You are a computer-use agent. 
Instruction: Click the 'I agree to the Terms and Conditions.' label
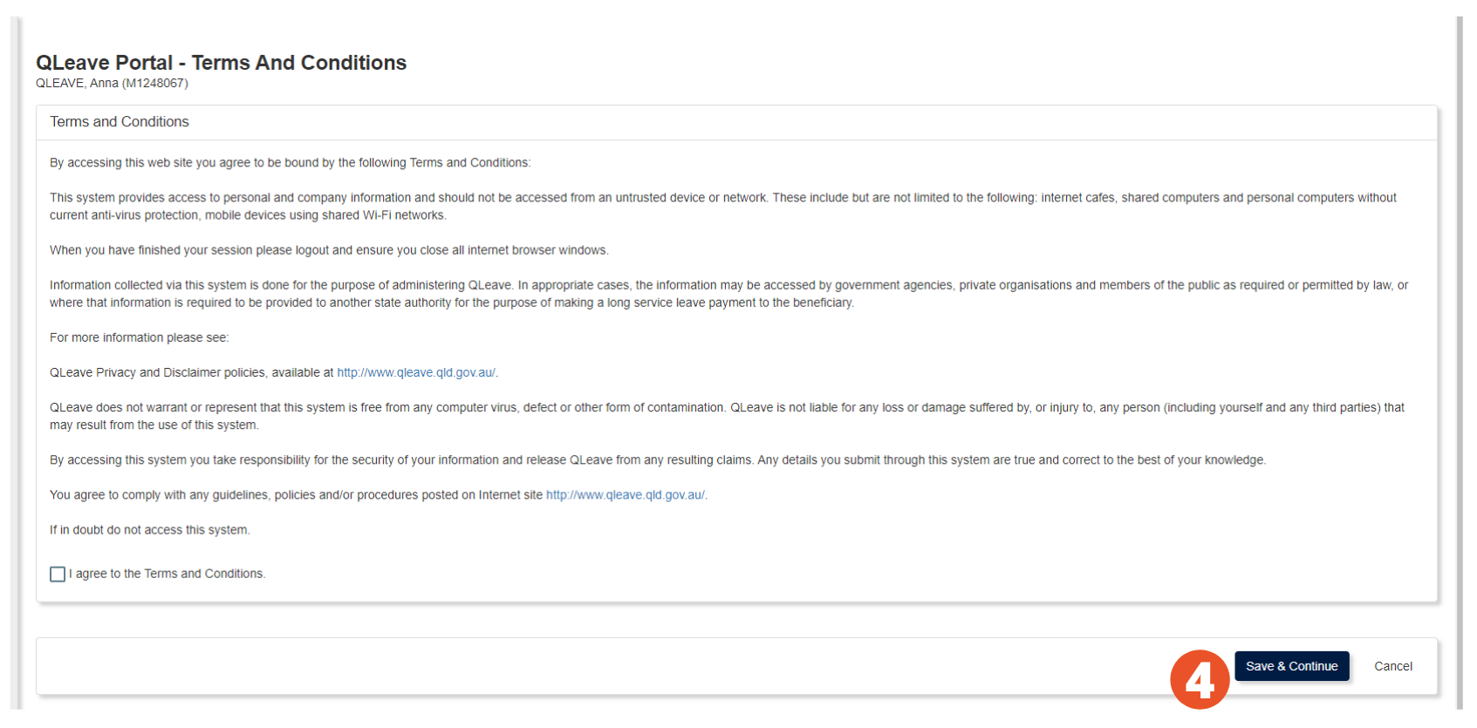[168, 574]
